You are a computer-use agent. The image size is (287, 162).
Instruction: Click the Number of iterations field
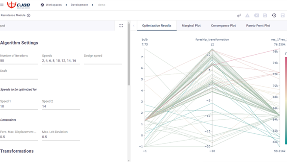point(19,61)
